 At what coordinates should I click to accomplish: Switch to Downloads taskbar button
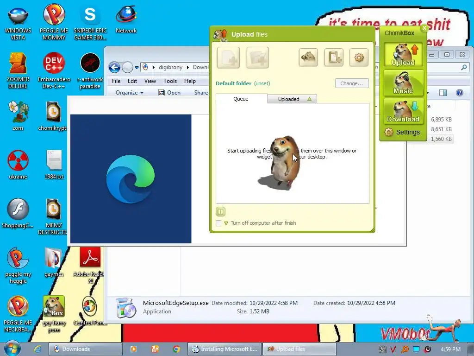[x=85, y=349]
